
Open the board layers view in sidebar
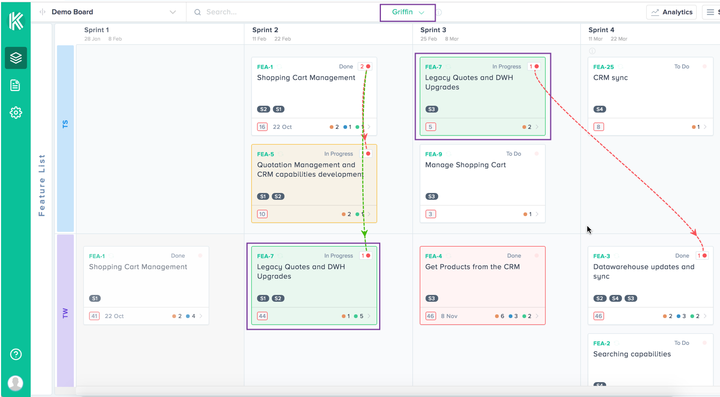(16, 58)
